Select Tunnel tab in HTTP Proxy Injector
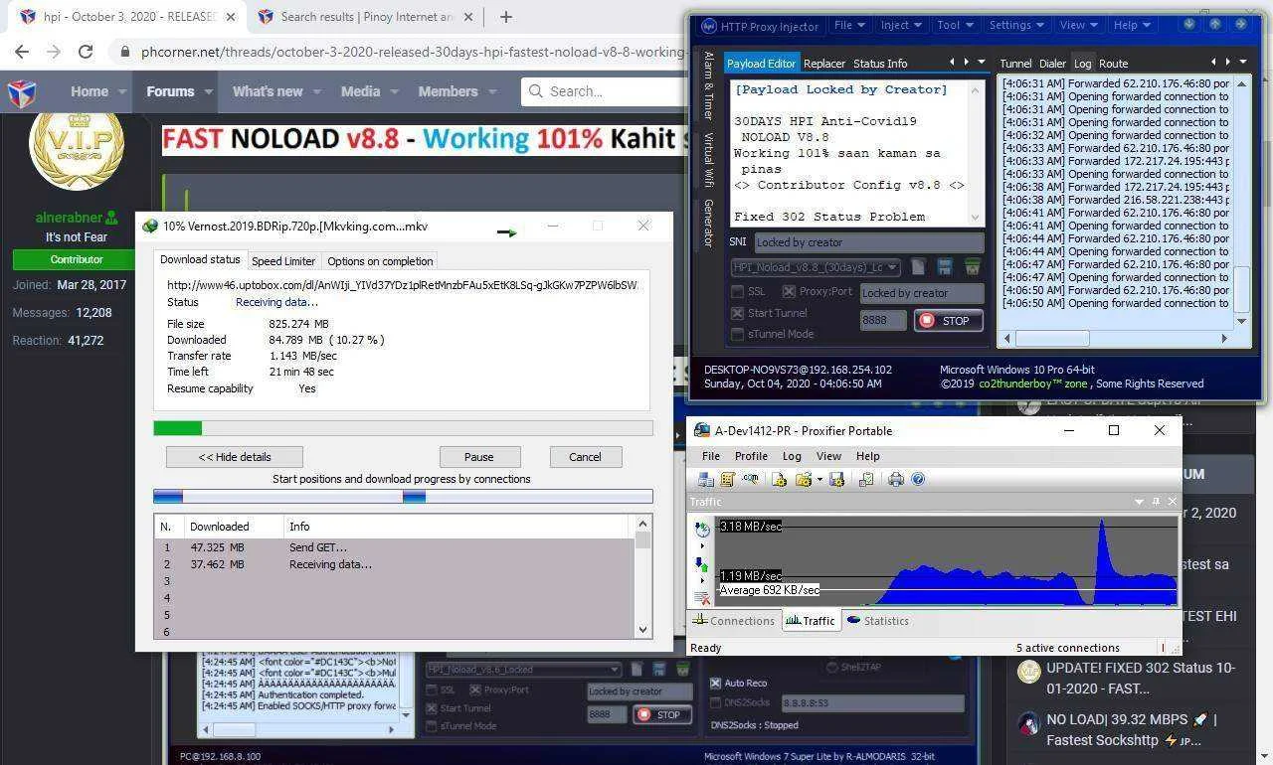 [1015, 64]
